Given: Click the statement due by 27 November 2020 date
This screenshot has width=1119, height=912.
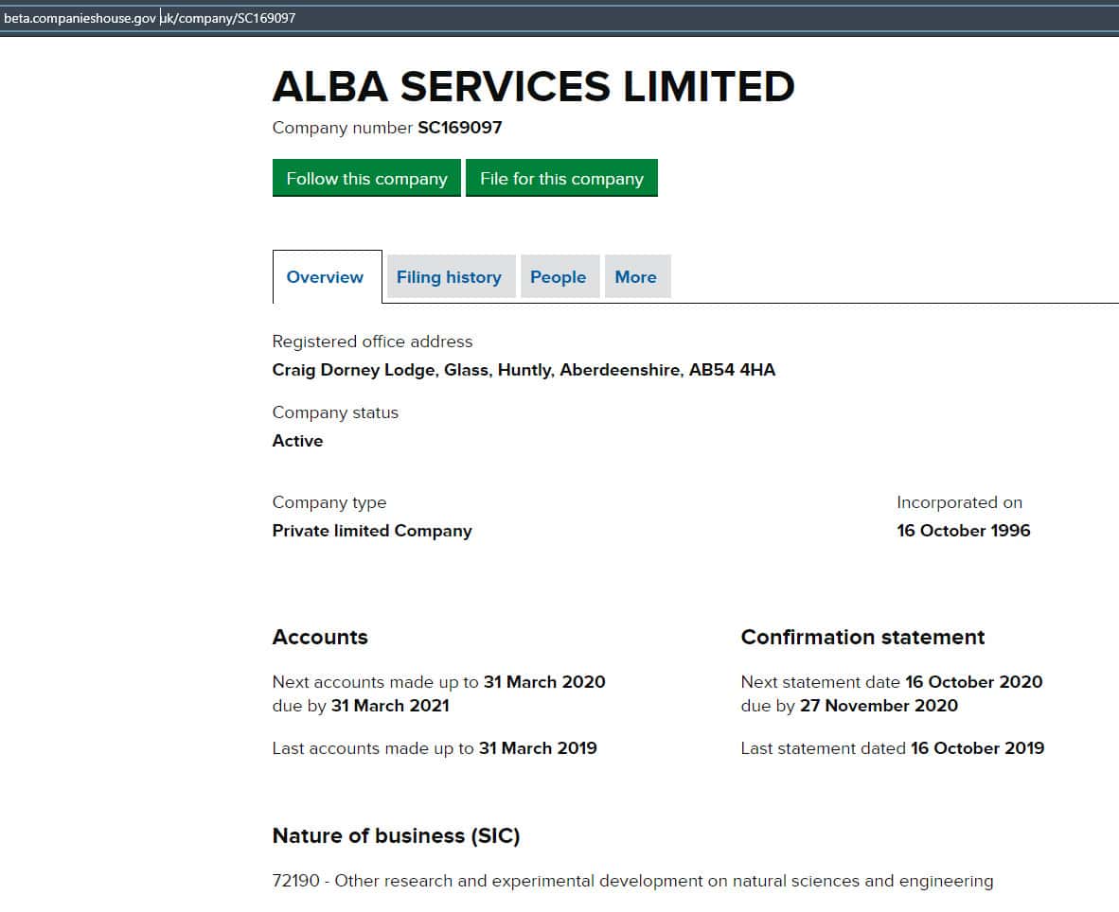Looking at the screenshot, I should click(x=879, y=706).
